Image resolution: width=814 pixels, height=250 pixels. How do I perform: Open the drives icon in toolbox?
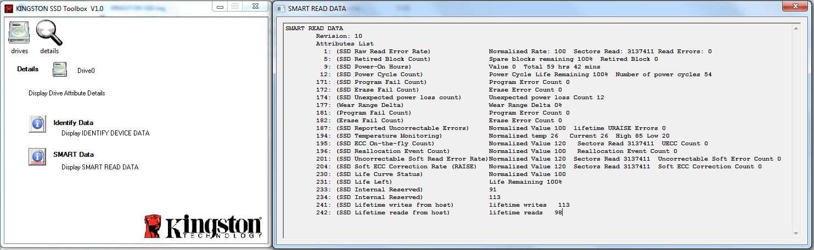tap(19, 33)
